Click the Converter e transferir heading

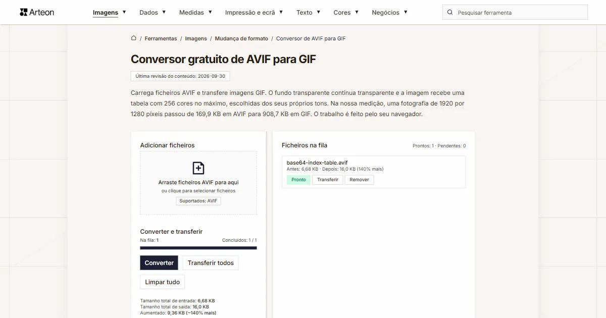click(171, 232)
